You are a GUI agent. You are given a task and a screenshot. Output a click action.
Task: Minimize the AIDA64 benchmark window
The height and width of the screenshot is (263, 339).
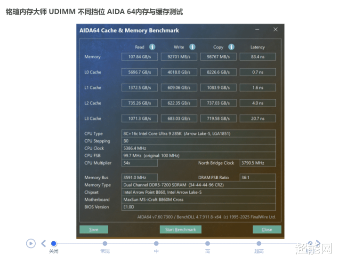257,29
